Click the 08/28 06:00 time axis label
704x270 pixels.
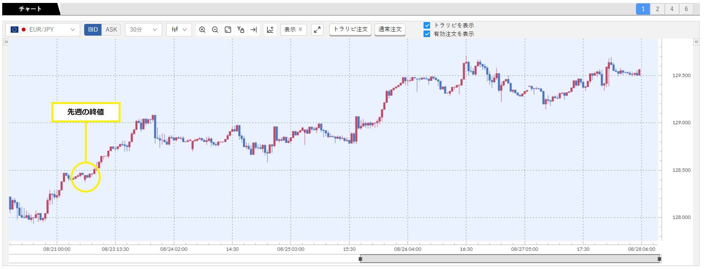[x=642, y=249]
